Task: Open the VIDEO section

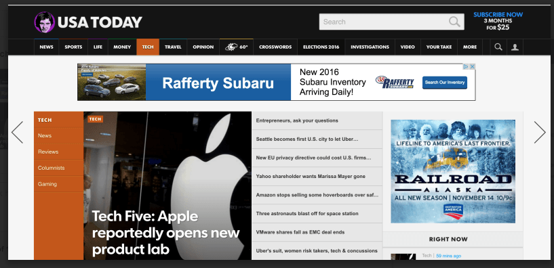Action: coord(408,47)
